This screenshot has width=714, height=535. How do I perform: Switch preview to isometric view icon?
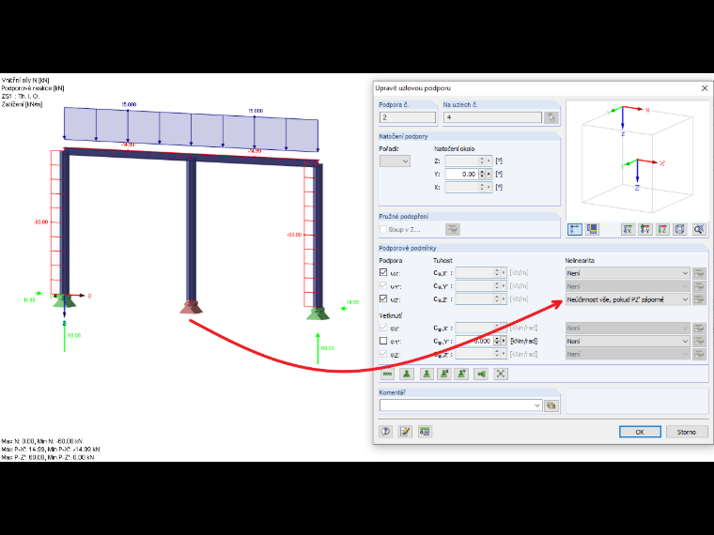(x=680, y=229)
